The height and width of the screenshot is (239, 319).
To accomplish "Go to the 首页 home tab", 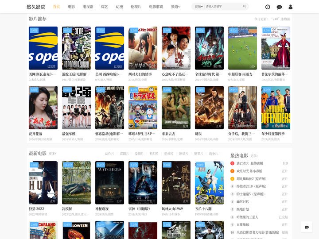I will point(56,7).
